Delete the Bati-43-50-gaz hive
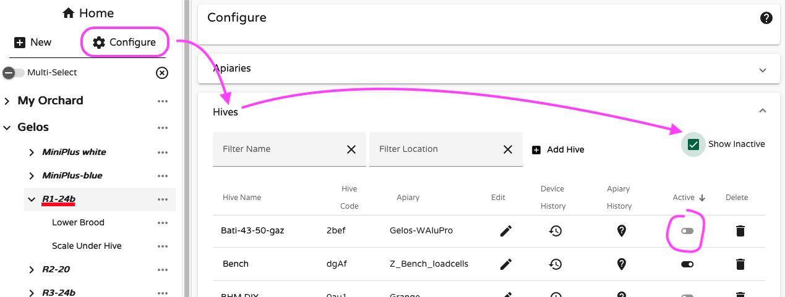Viewport: 785px width, 297px height. pos(740,231)
